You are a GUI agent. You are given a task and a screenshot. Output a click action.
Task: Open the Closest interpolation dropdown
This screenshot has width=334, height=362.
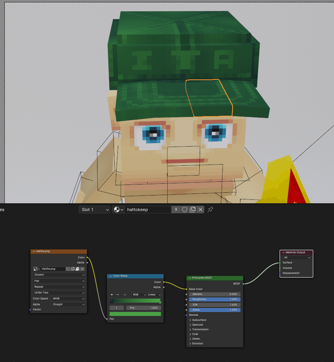click(59, 275)
